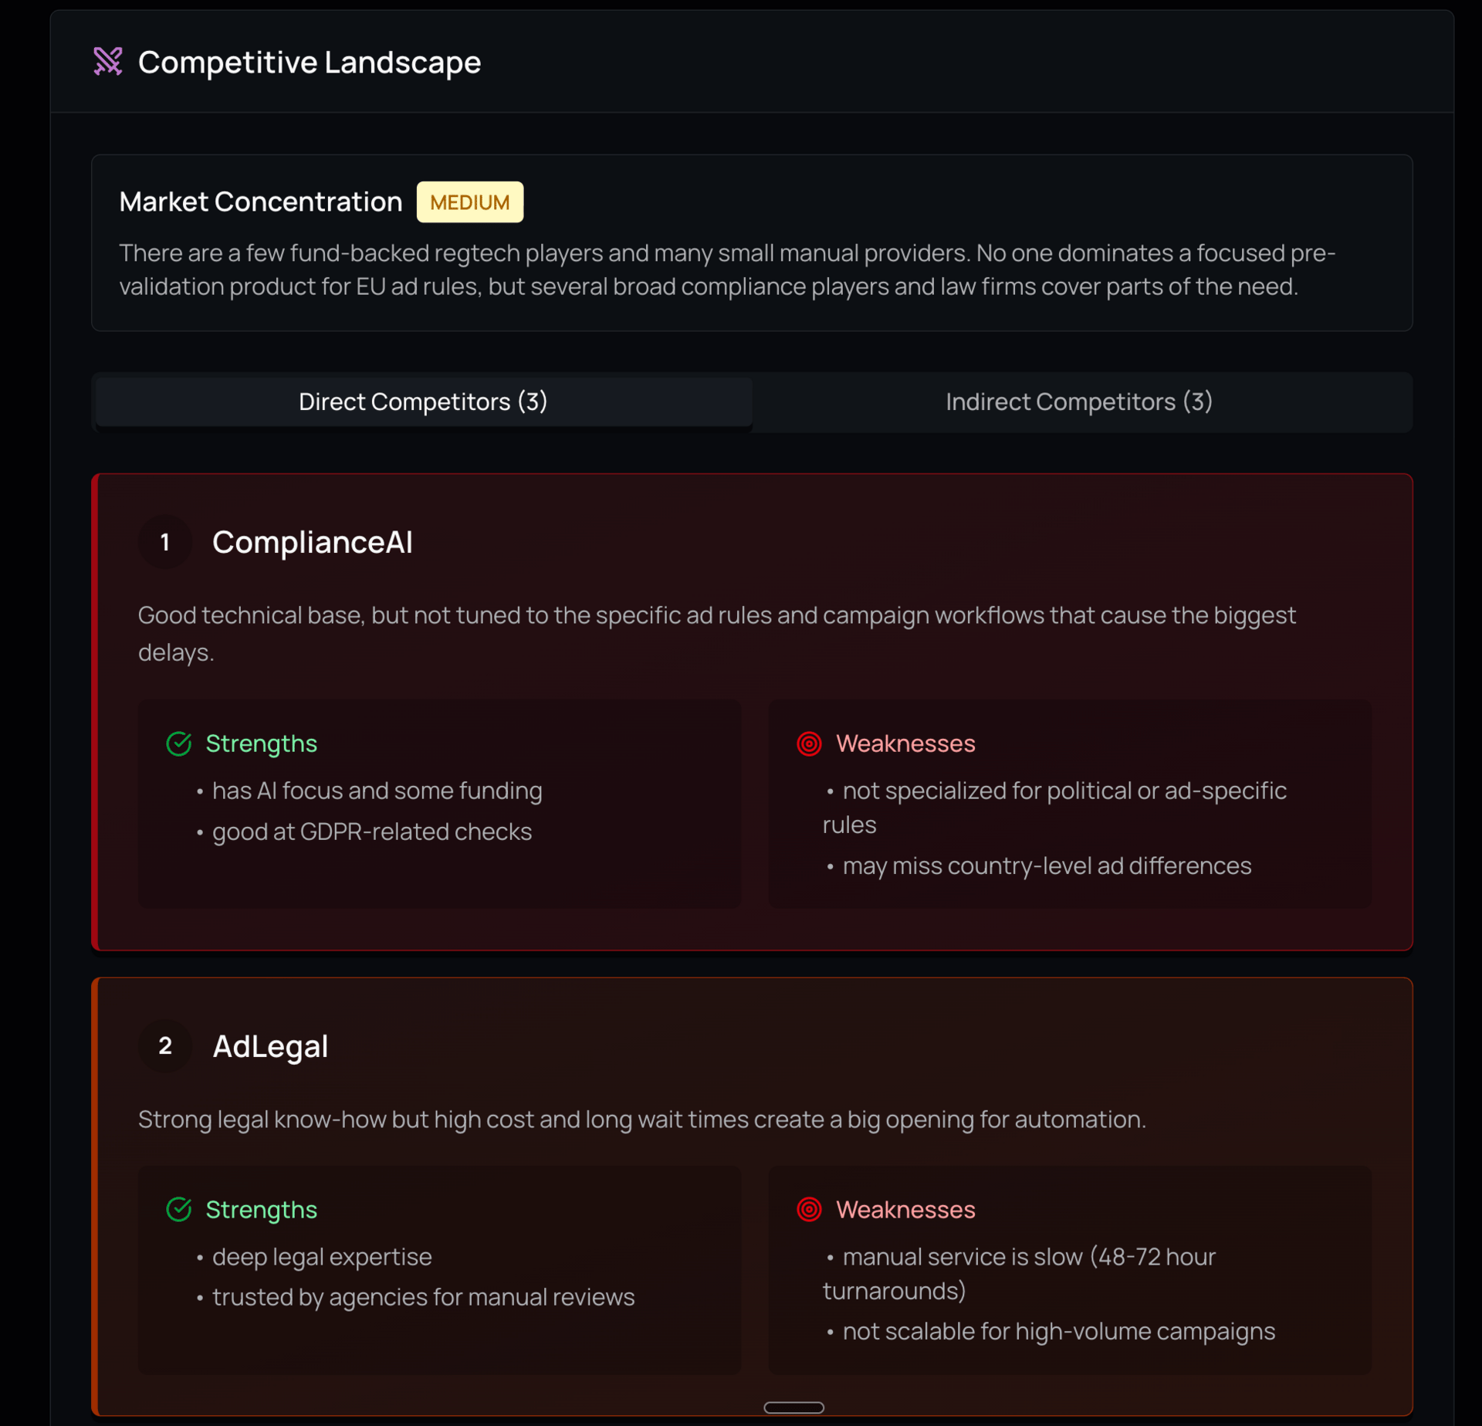Click the Competitive Landscape heading
Screen dimensions: 1482x1426
[x=309, y=62]
